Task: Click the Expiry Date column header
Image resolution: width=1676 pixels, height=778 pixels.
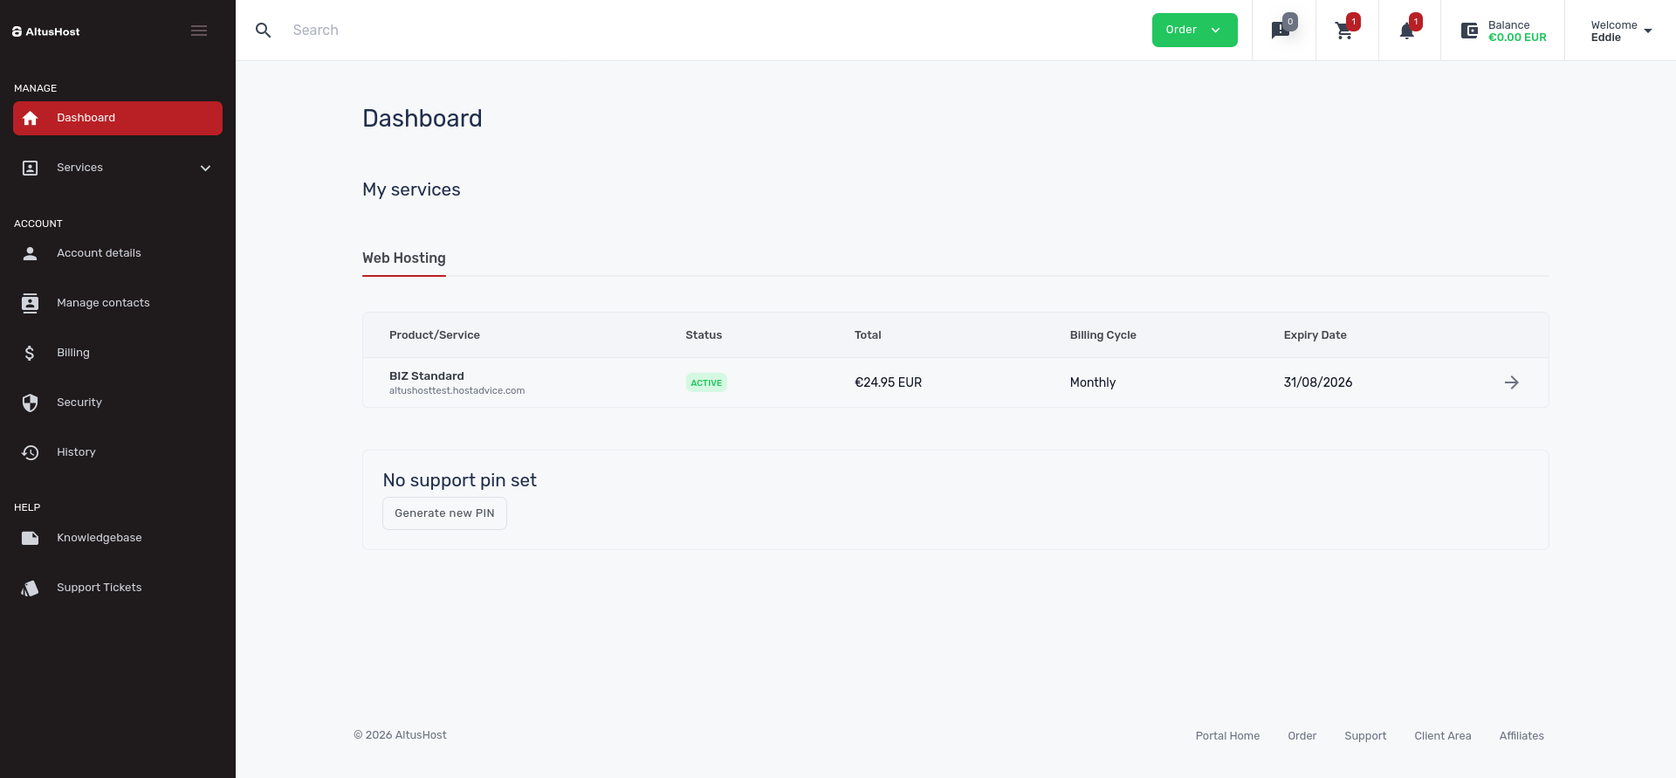Action: coord(1315,335)
